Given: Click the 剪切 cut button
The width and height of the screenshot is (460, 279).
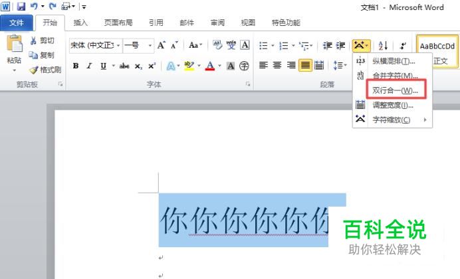Looking at the screenshot, I should pyautogui.click(x=43, y=41).
